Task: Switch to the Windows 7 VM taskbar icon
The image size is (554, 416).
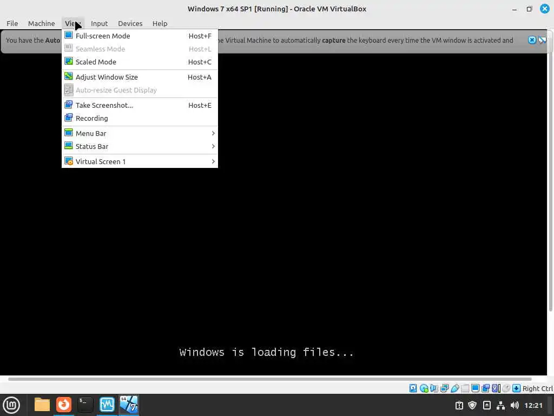Action: [129, 405]
